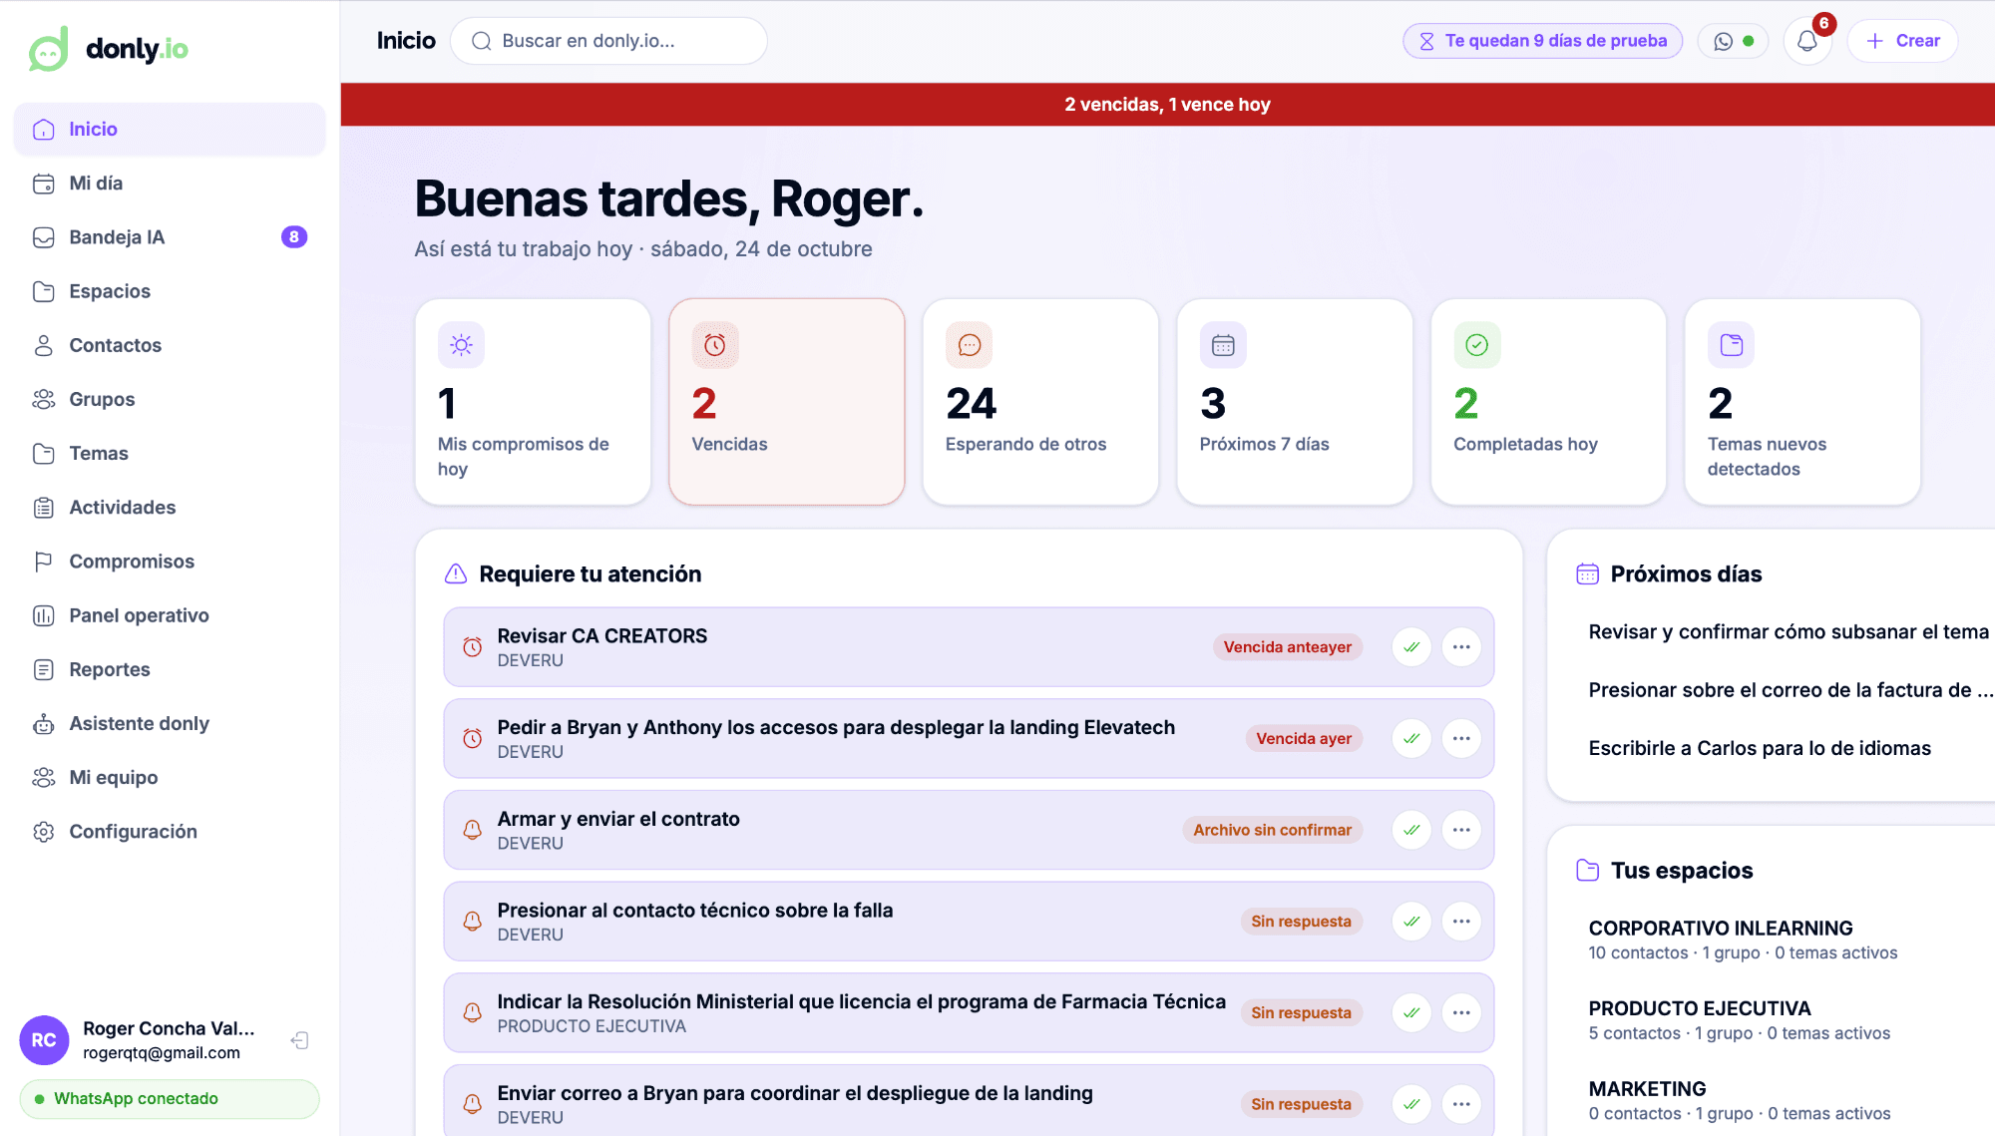Open Reportes in sidebar
The height and width of the screenshot is (1136, 1995).
[170, 669]
